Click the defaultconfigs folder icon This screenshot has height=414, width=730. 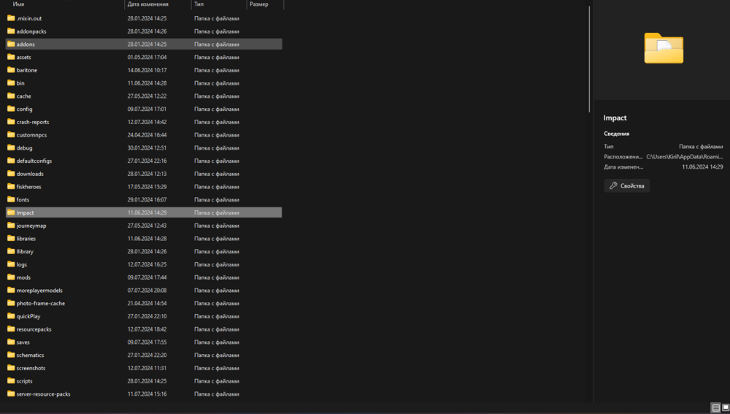coord(11,161)
